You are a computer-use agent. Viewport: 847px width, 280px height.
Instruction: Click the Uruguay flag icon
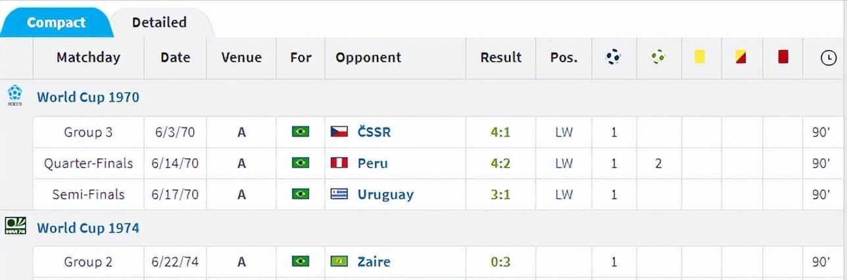tap(339, 195)
